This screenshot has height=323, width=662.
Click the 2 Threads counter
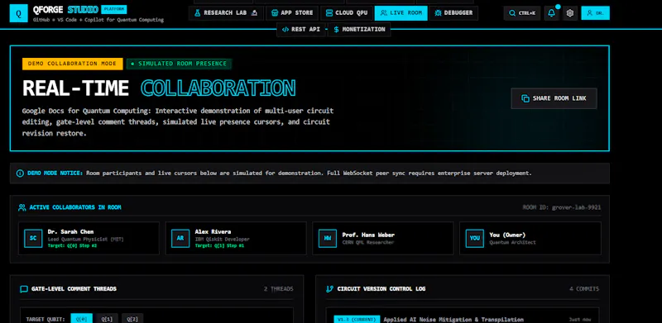coord(278,289)
